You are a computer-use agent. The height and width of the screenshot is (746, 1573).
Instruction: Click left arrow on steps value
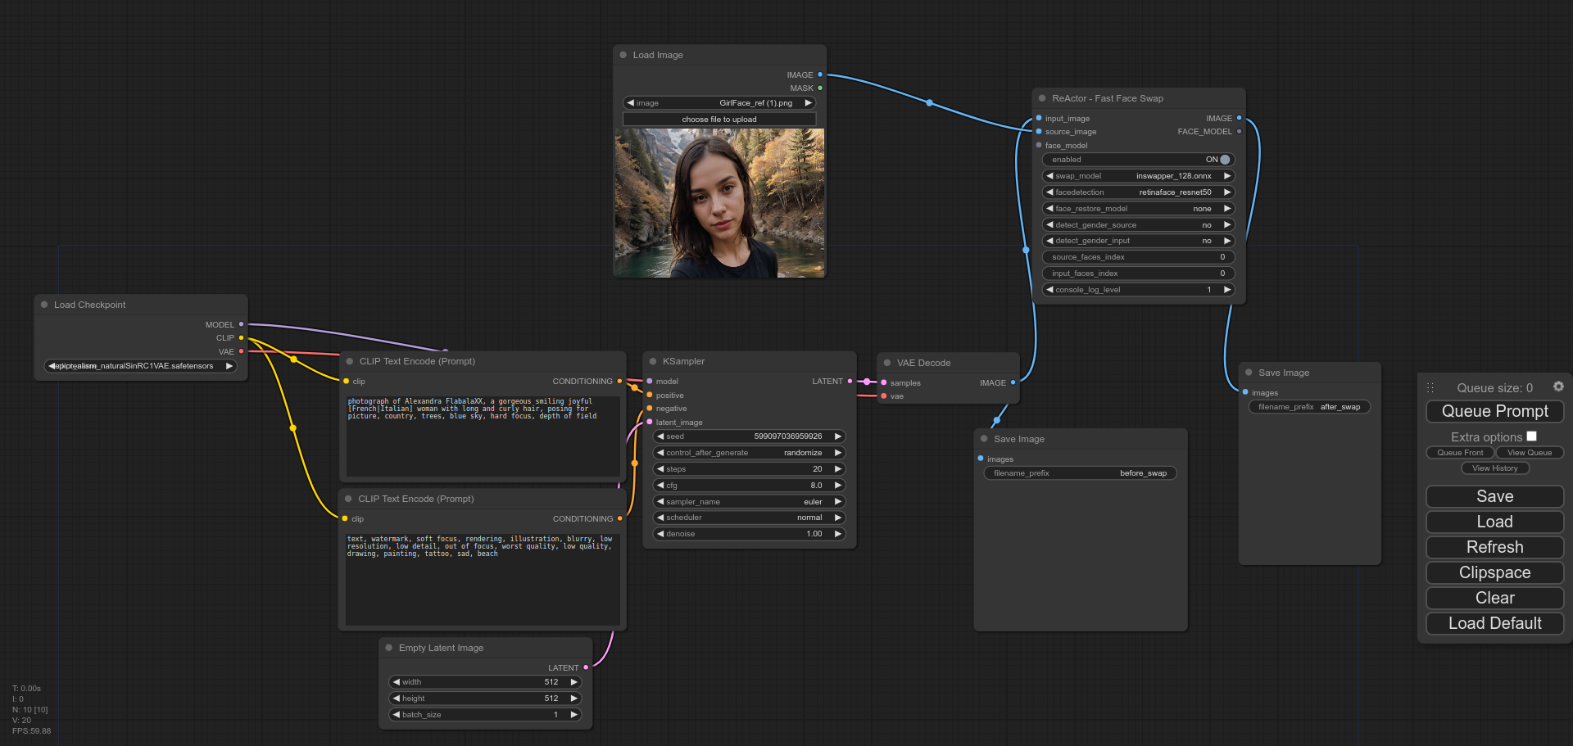pos(660,469)
